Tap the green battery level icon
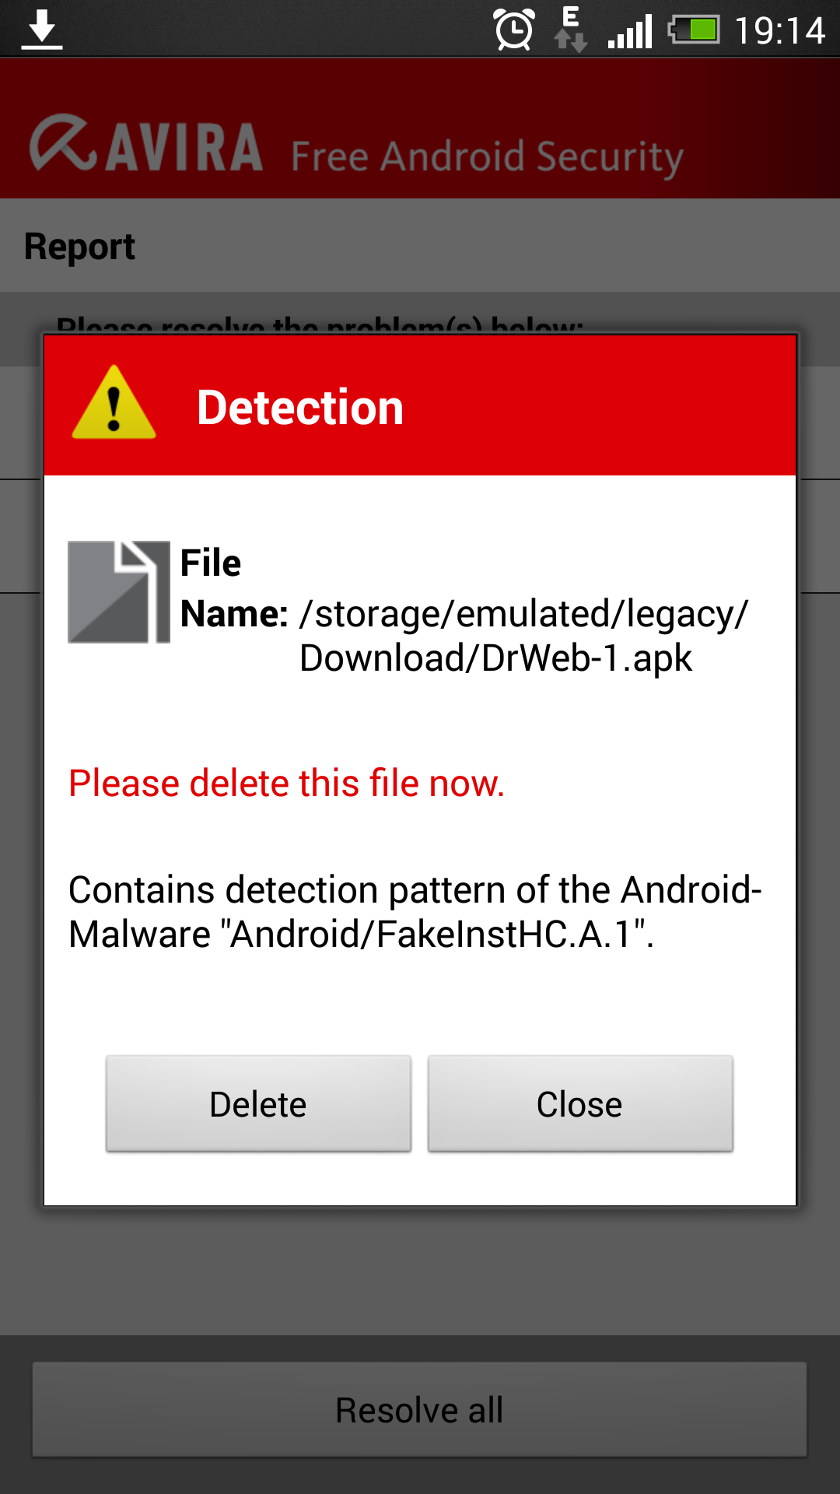This screenshot has height=1494, width=840. (694, 30)
